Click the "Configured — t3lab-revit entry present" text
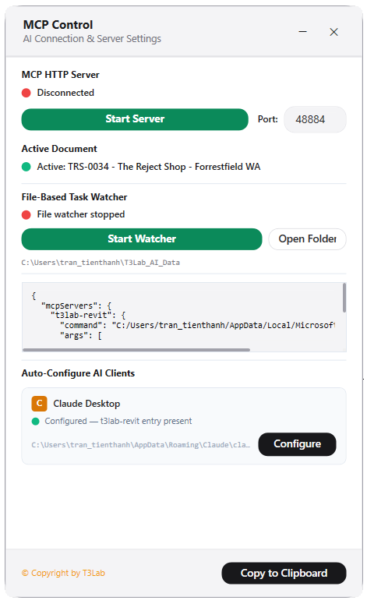The height and width of the screenshot is (604, 367). pos(118,421)
